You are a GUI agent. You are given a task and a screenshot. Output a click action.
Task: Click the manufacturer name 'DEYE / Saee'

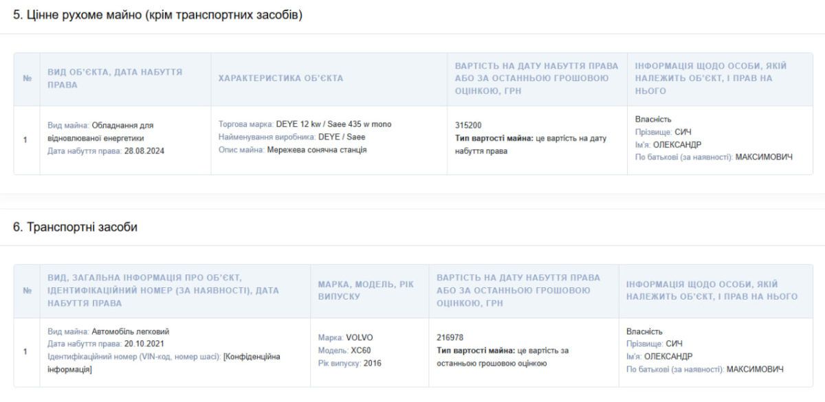pos(340,137)
